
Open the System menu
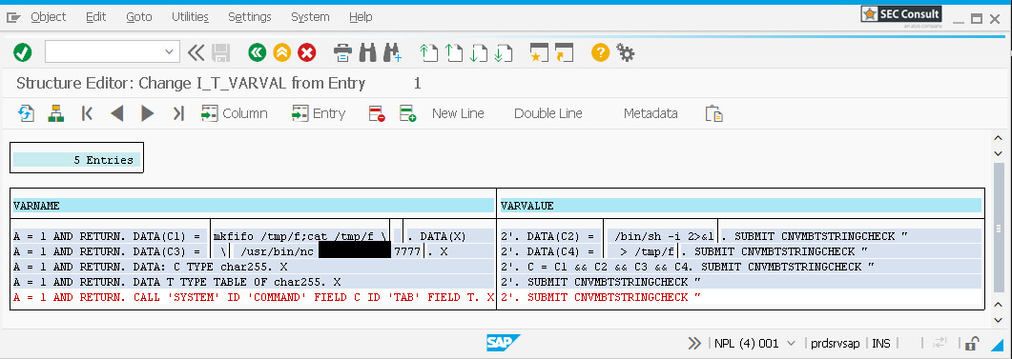tap(310, 17)
